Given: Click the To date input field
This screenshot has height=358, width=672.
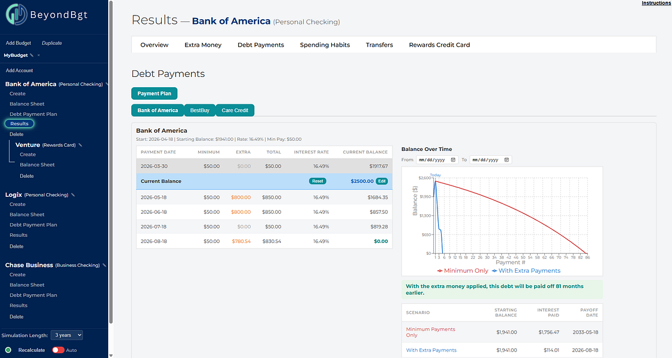Looking at the screenshot, I should pos(491,160).
